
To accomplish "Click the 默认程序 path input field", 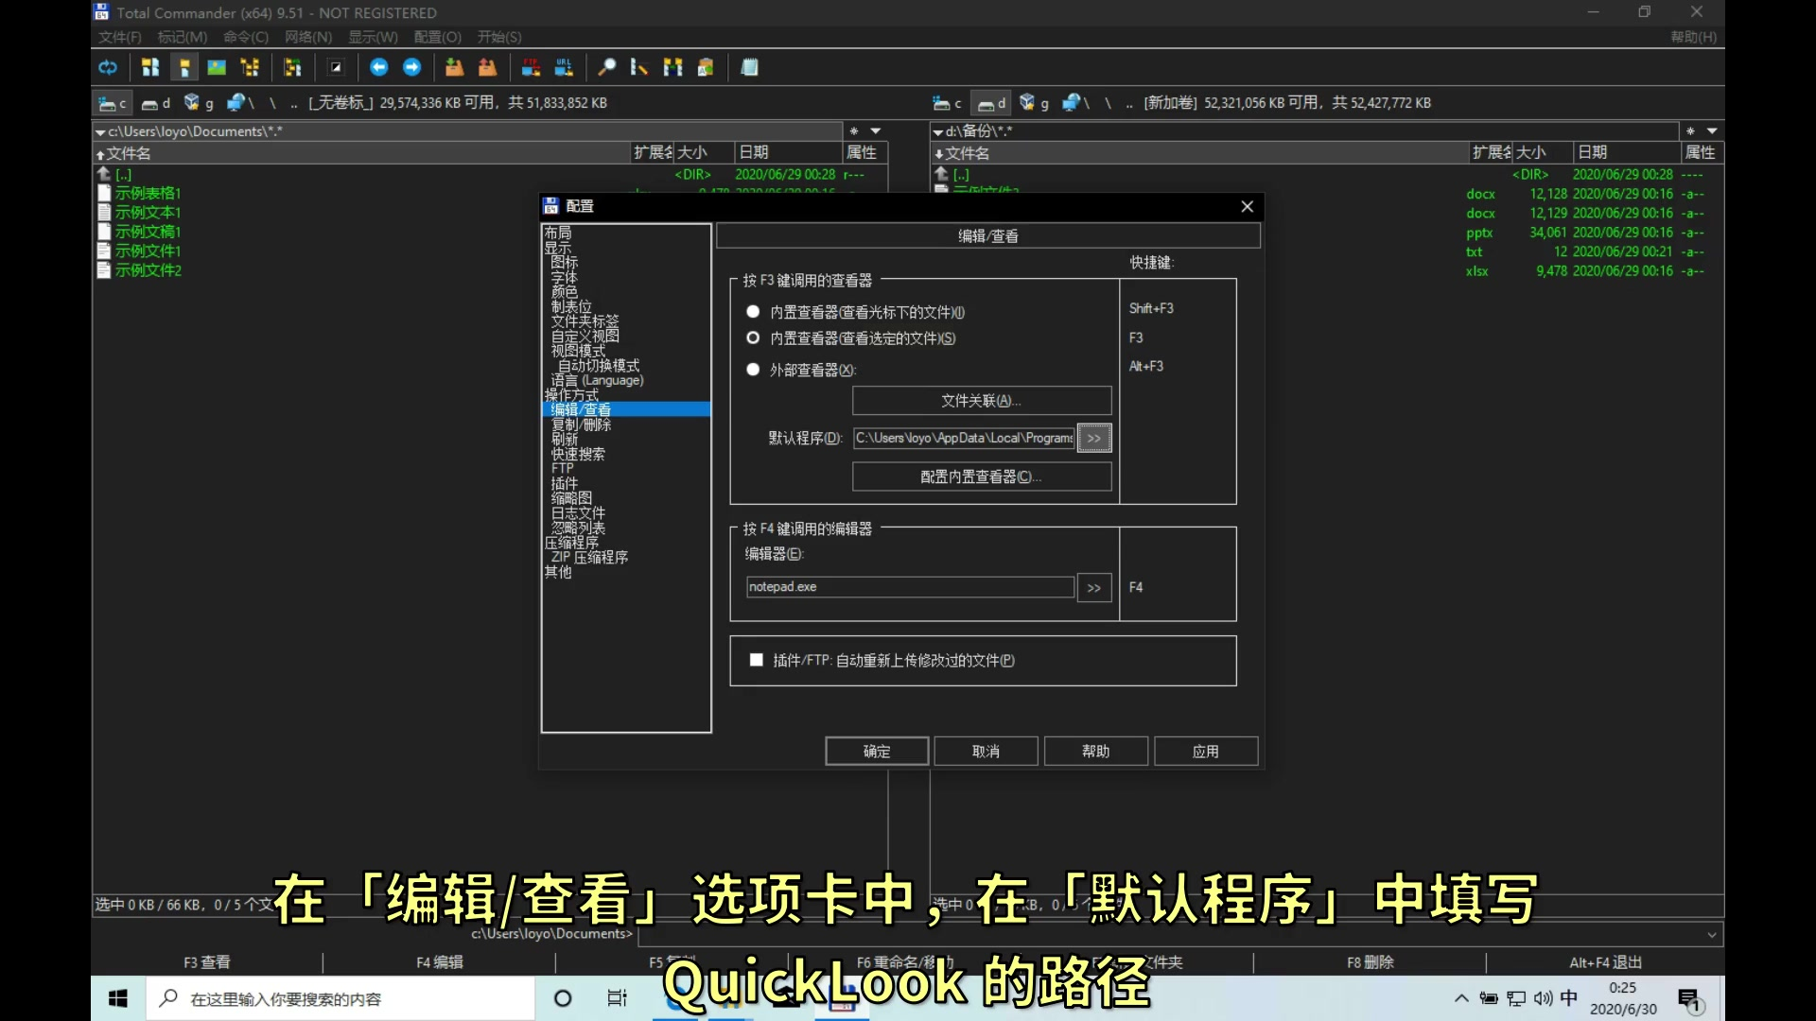I will (x=963, y=438).
